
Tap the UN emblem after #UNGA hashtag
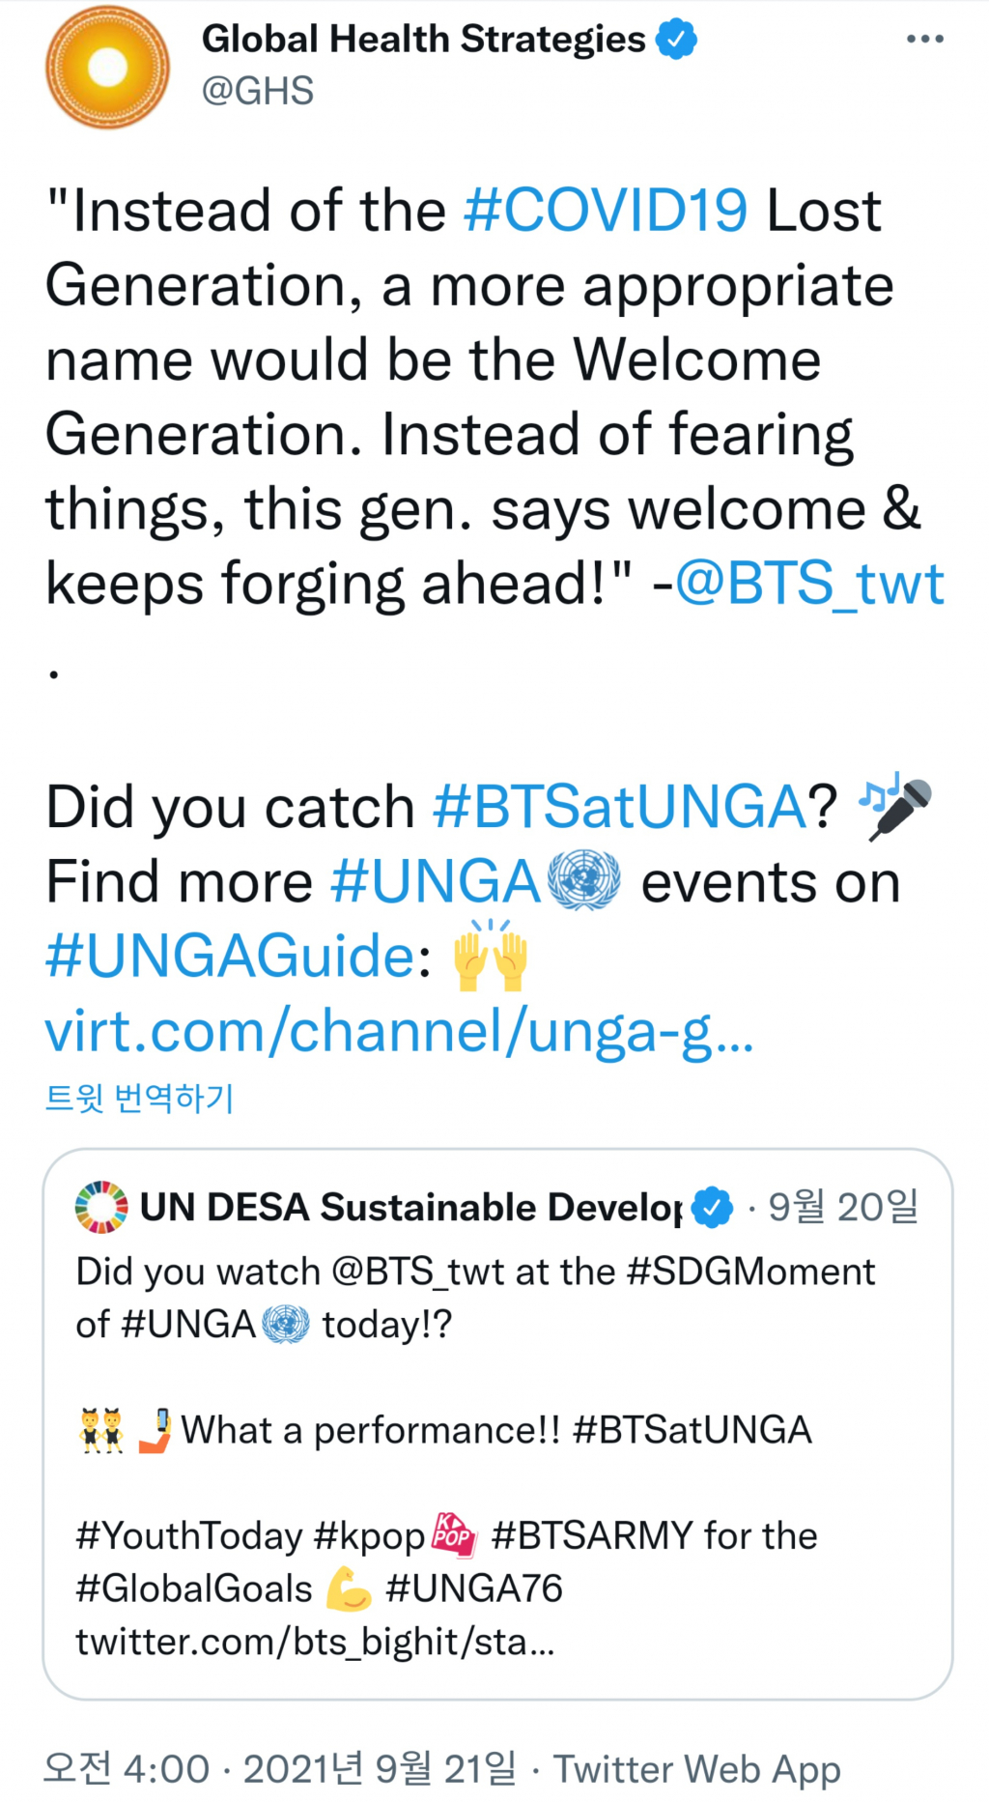click(x=583, y=880)
